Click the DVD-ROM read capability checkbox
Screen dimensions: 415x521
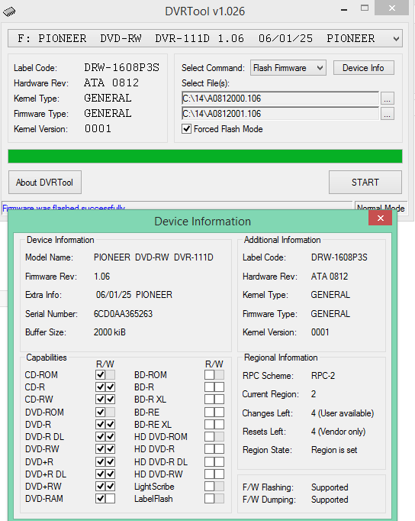(x=100, y=413)
